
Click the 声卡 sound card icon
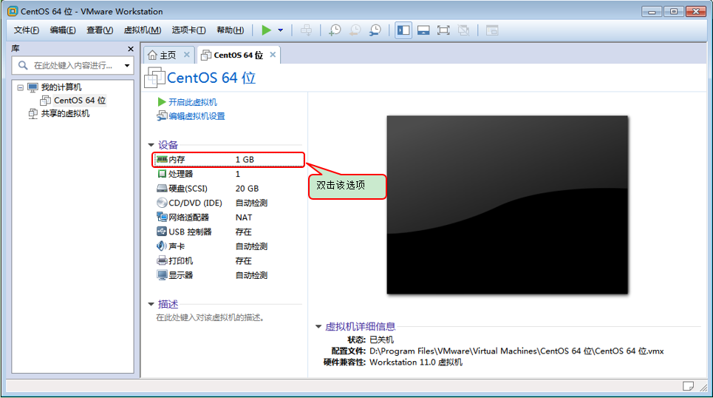tap(162, 246)
